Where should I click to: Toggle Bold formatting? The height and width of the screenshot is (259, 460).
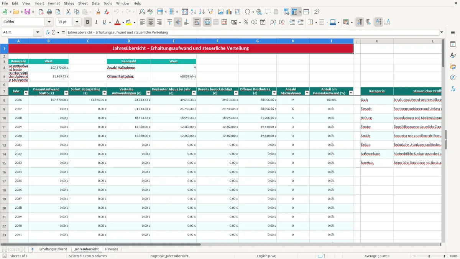88,22
